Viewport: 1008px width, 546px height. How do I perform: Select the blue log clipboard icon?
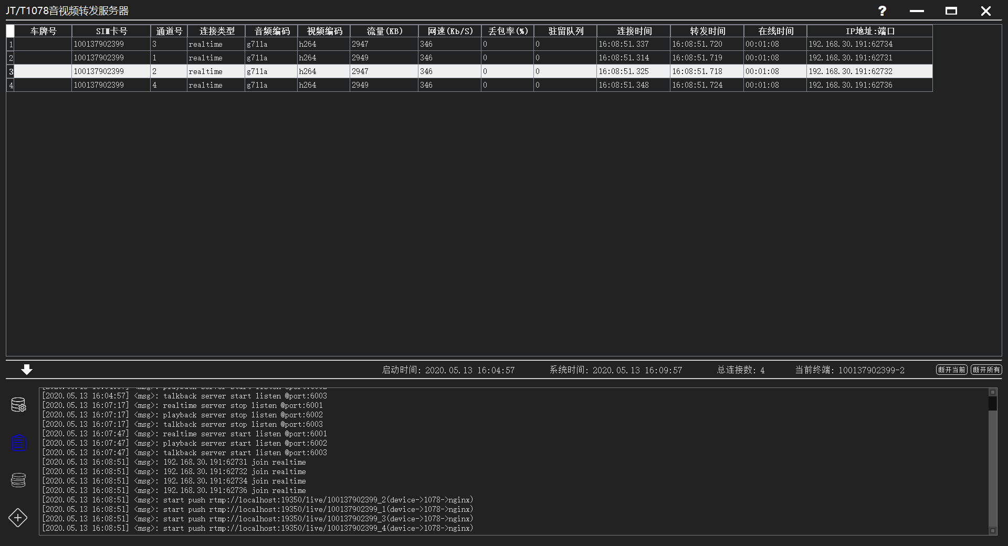click(18, 444)
